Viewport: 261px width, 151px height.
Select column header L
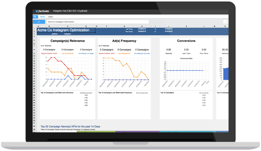[204, 26]
